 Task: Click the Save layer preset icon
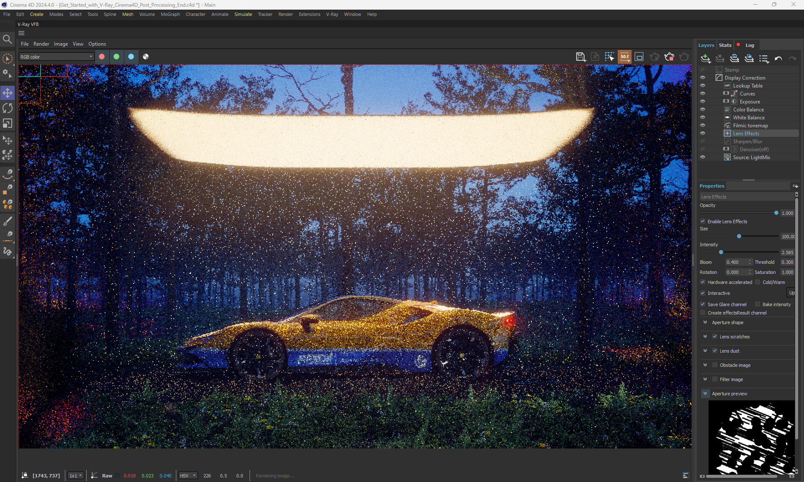[x=734, y=59]
